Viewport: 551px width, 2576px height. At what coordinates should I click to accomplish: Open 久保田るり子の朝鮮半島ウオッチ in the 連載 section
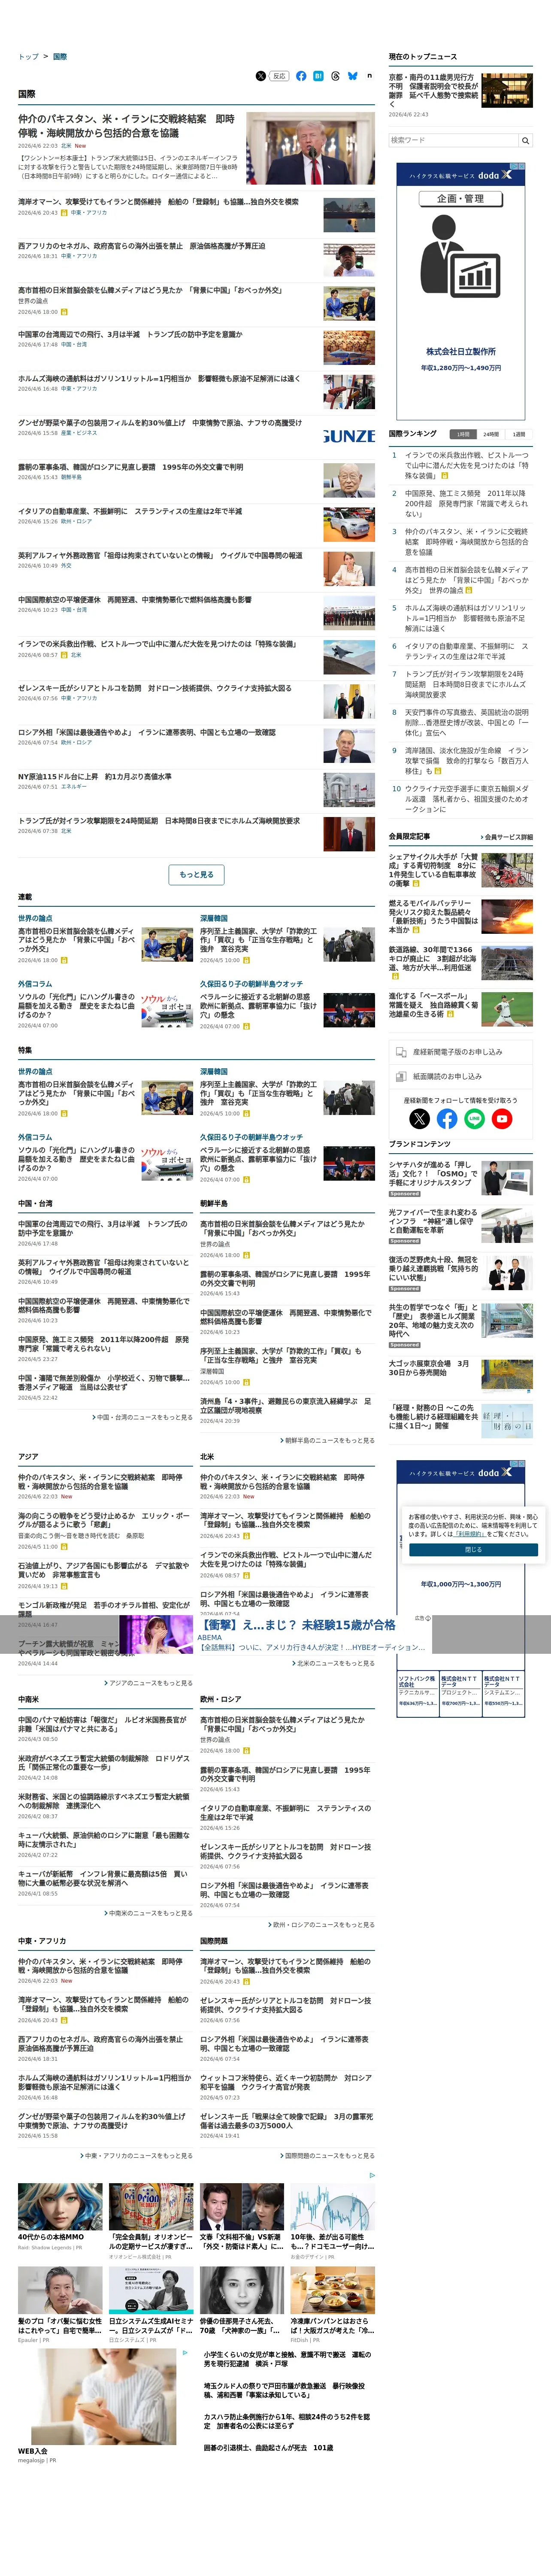[x=251, y=984]
